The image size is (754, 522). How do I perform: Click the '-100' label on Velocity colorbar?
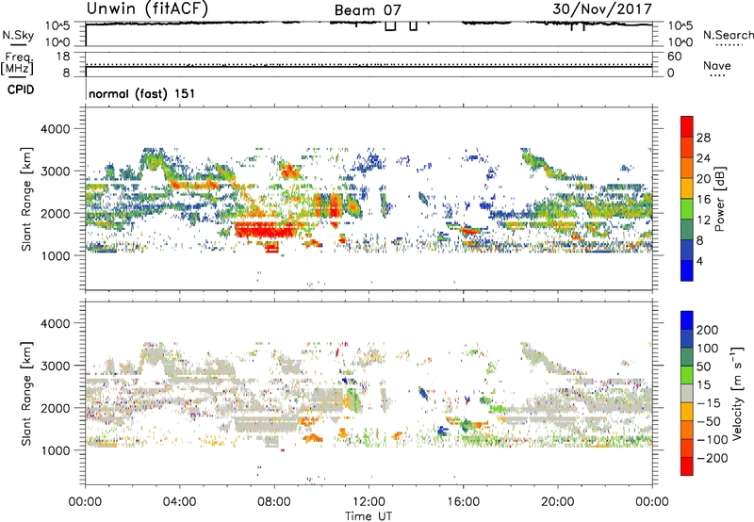coord(712,440)
